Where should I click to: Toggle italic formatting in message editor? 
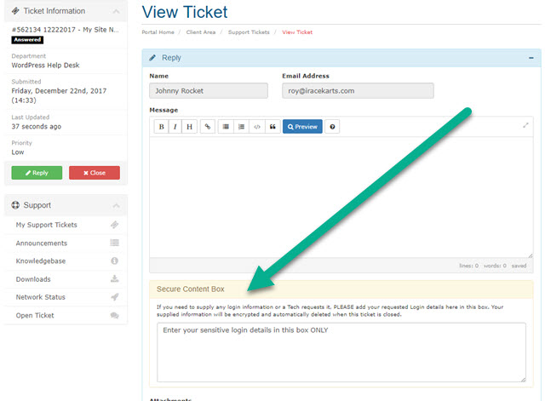(175, 127)
